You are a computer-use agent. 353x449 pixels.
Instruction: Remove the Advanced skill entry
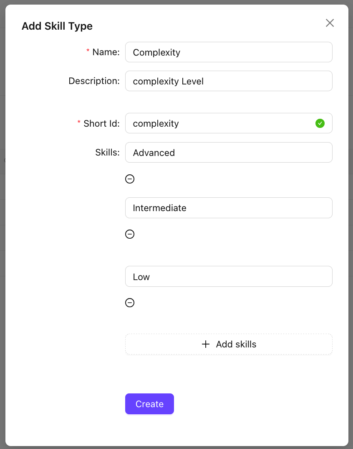point(130,179)
